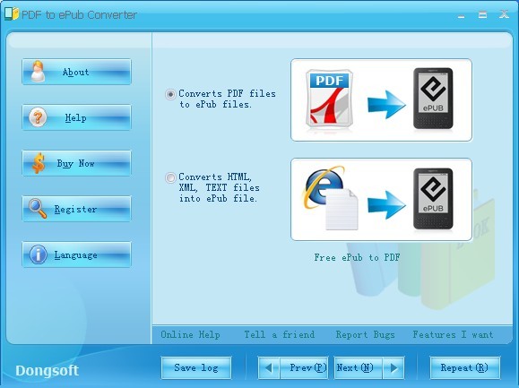This screenshot has width=519, height=388.
Task: Click the Internet Explorer document icon
Action: click(x=331, y=198)
